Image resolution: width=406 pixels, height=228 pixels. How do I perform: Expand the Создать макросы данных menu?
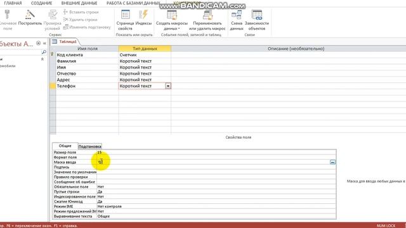click(x=172, y=20)
